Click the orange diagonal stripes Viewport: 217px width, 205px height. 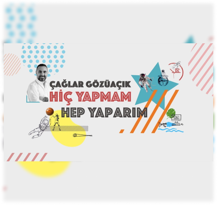149,111
